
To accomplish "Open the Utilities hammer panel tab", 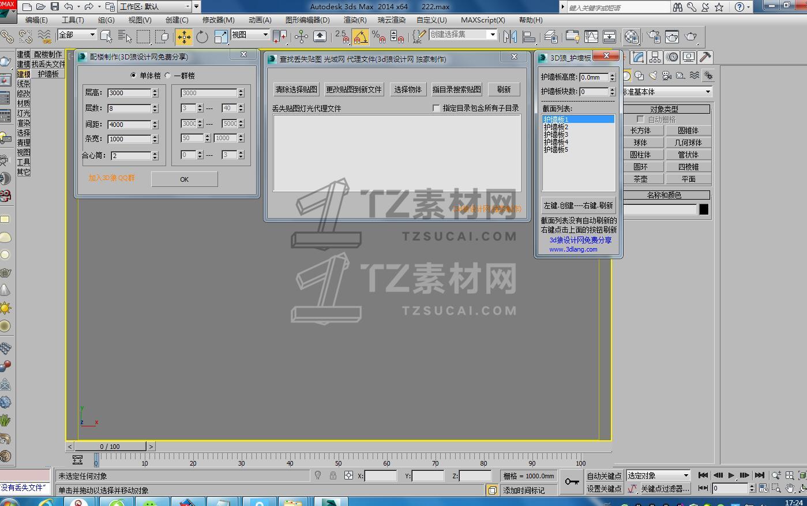I will 705,57.
